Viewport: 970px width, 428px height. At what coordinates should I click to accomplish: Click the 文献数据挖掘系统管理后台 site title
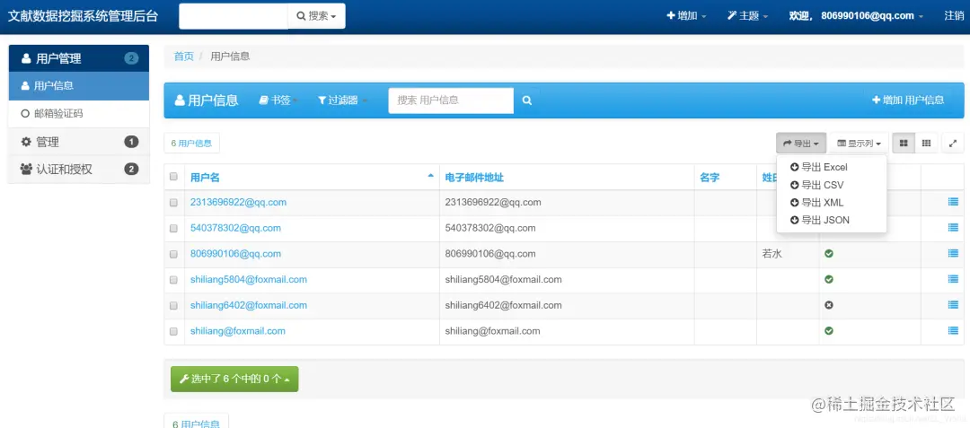tap(83, 16)
